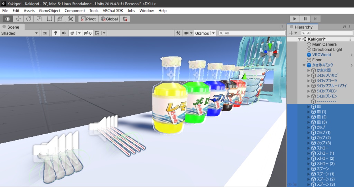Open scene component tools icon

[178, 33]
